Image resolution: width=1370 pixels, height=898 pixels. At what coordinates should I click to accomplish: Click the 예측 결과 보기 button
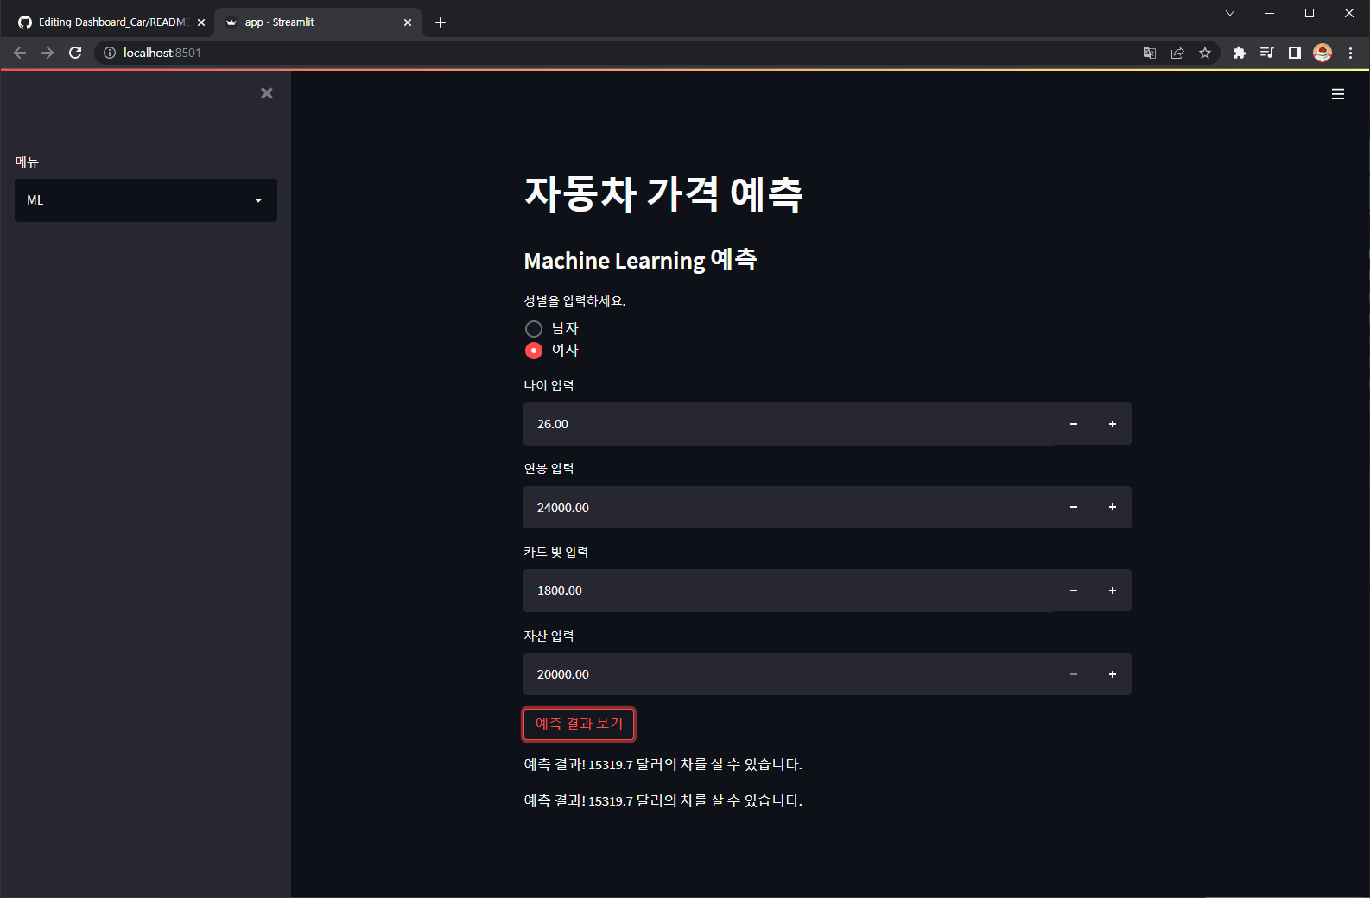pyautogui.click(x=579, y=724)
